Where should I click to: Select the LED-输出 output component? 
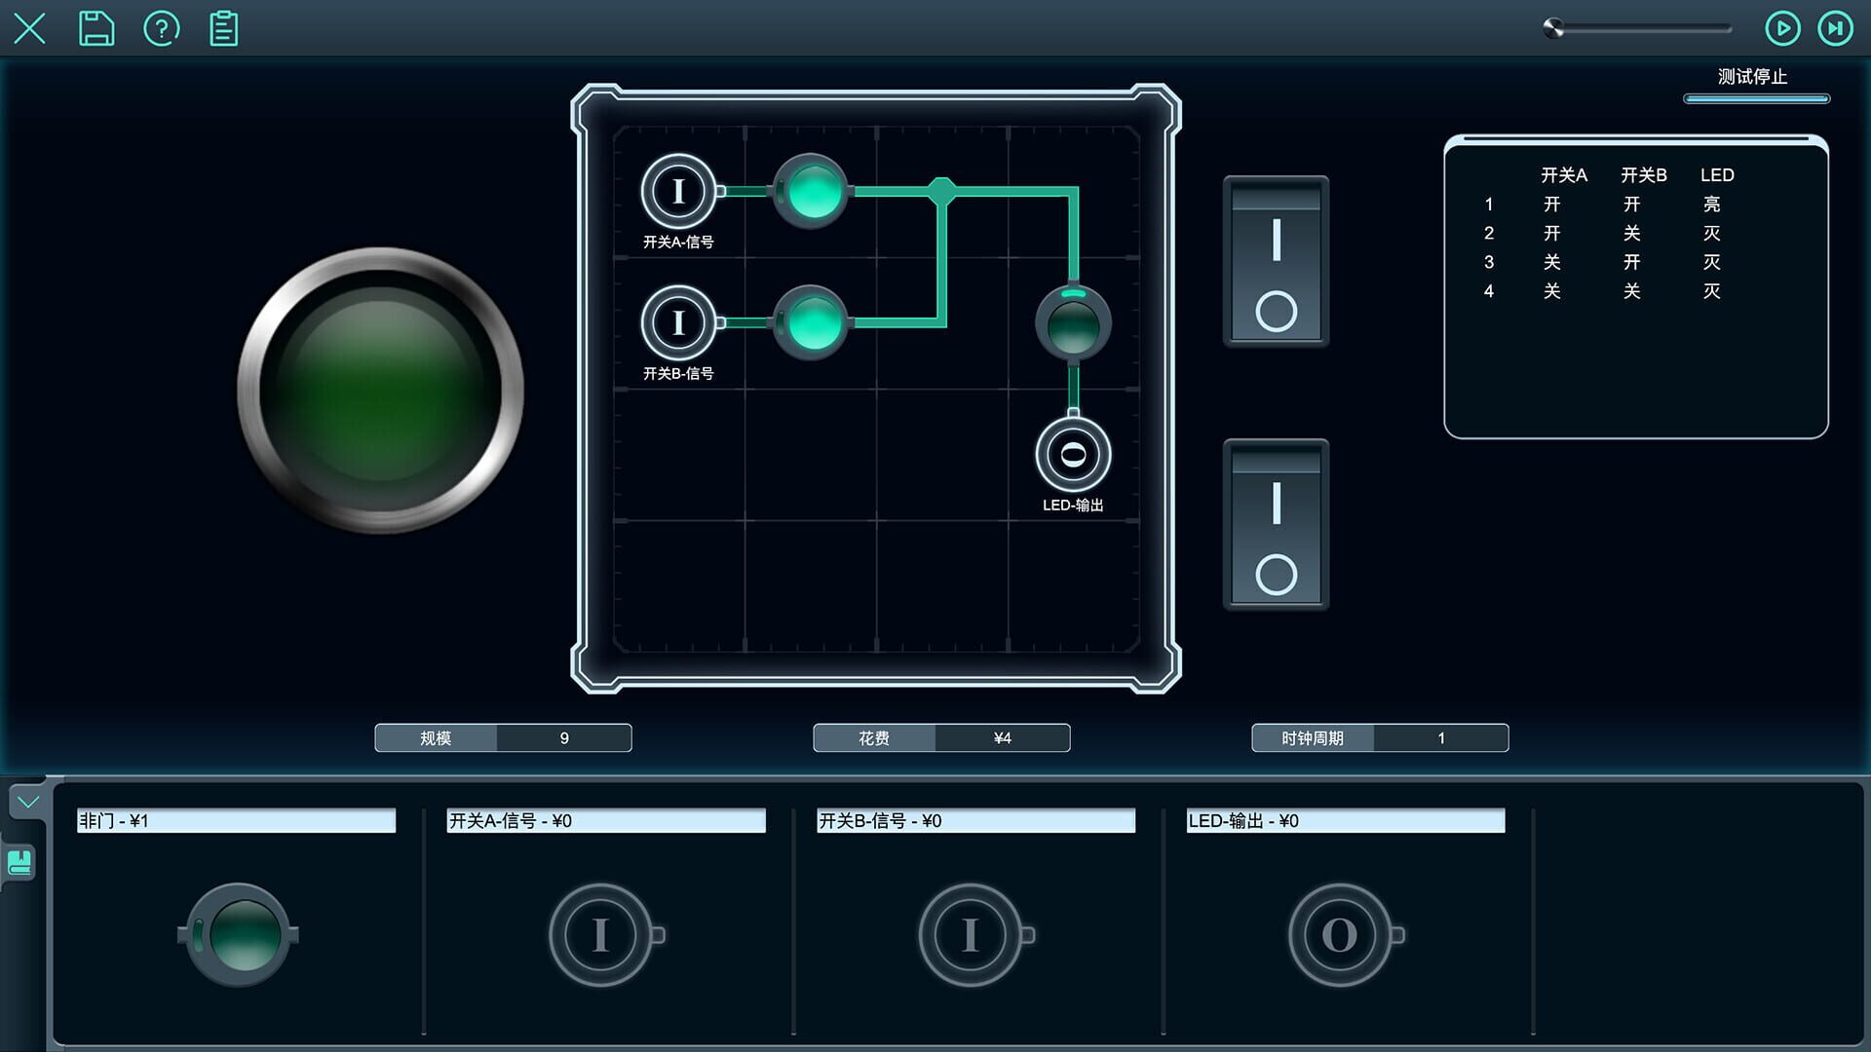pyautogui.click(x=1342, y=933)
